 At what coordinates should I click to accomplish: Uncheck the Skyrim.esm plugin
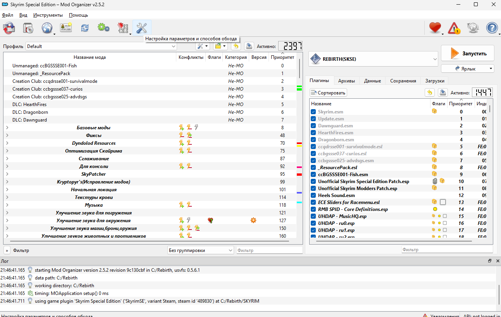(x=313, y=111)
